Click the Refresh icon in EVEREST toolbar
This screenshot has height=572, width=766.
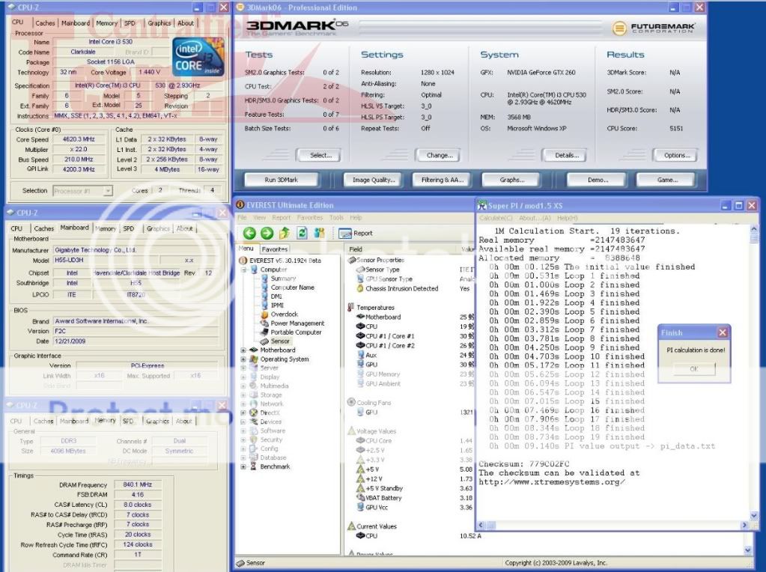pos(302,233)
